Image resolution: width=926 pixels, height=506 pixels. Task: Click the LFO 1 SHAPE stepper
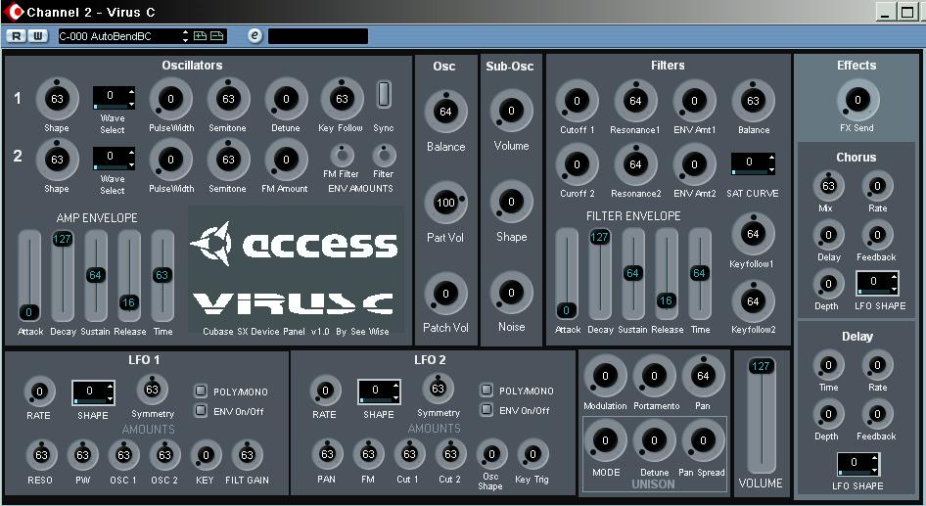click(93, 392)
